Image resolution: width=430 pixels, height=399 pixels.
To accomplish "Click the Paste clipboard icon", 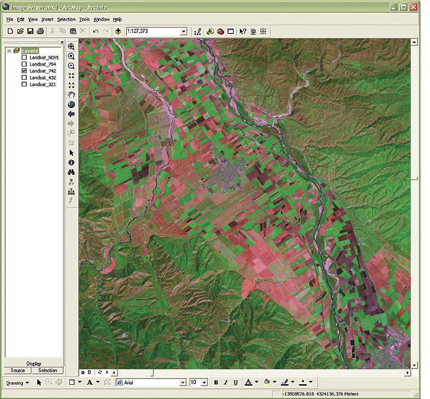I will click(73, 31).
